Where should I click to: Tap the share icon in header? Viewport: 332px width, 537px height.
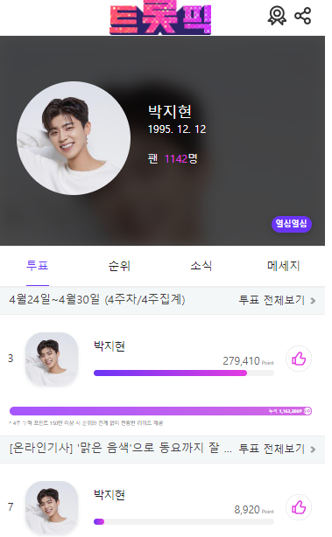pyautogui.click(x=302, y=16)
